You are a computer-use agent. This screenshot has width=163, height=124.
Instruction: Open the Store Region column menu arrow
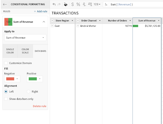pos(72,21)
